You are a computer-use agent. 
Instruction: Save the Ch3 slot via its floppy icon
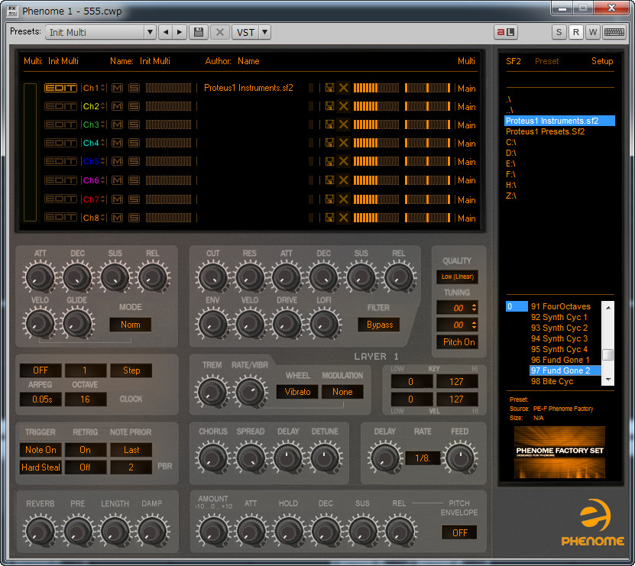[x=329, y=125]
